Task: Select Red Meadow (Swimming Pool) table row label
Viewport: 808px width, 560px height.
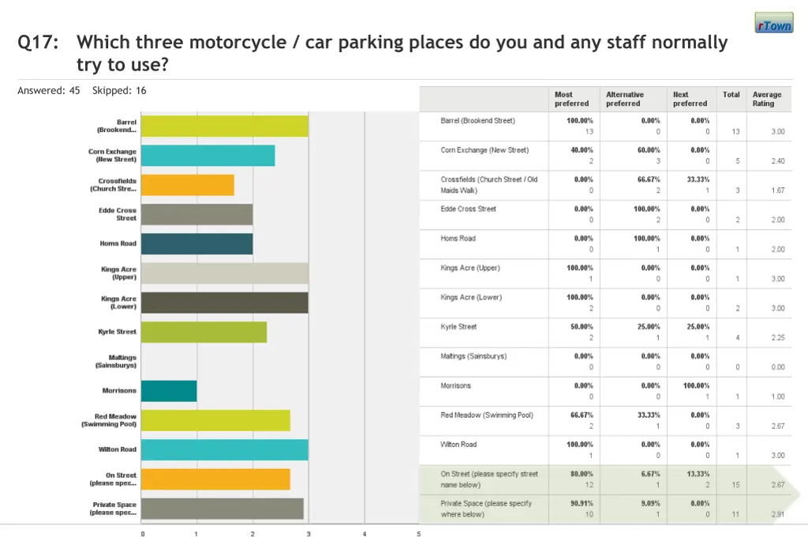Action: pyautogui.click(x=486, y=415)
